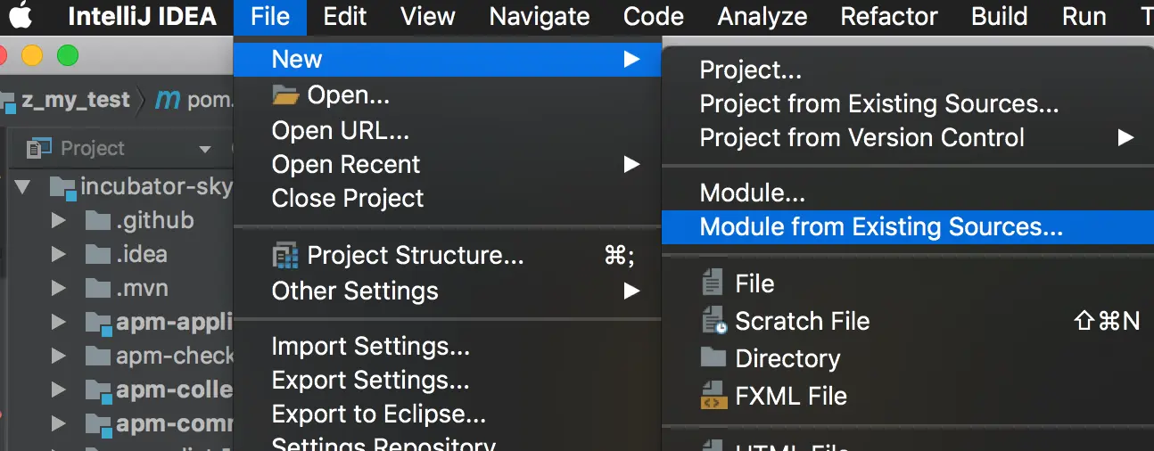Collapse the incubator-sky root node
Screen dimensions: 1154x451
coord(23,186)
